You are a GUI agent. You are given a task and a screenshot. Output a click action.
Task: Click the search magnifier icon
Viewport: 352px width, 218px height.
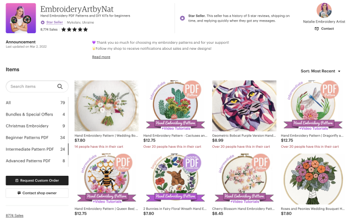tap(60, 86)
